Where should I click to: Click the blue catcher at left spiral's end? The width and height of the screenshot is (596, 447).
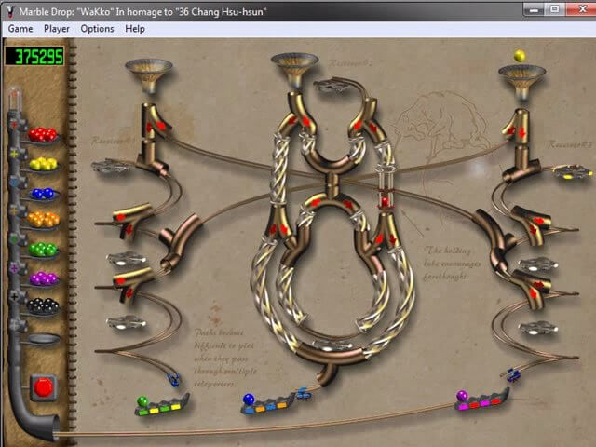click(x=173, y=379)
